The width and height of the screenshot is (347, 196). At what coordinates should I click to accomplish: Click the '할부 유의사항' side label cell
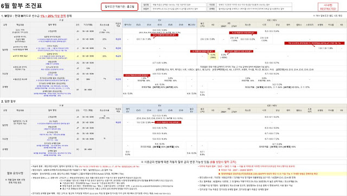tap(15, 177)
